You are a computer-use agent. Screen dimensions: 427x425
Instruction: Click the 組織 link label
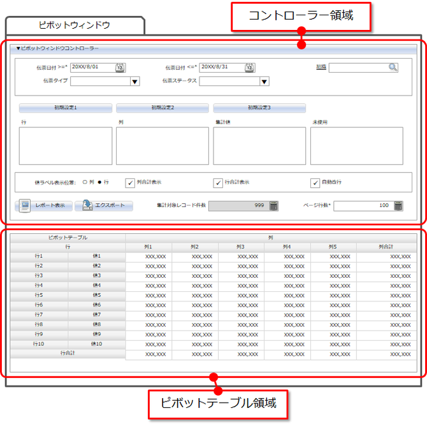pyautogui.click(x=321, y=67)
